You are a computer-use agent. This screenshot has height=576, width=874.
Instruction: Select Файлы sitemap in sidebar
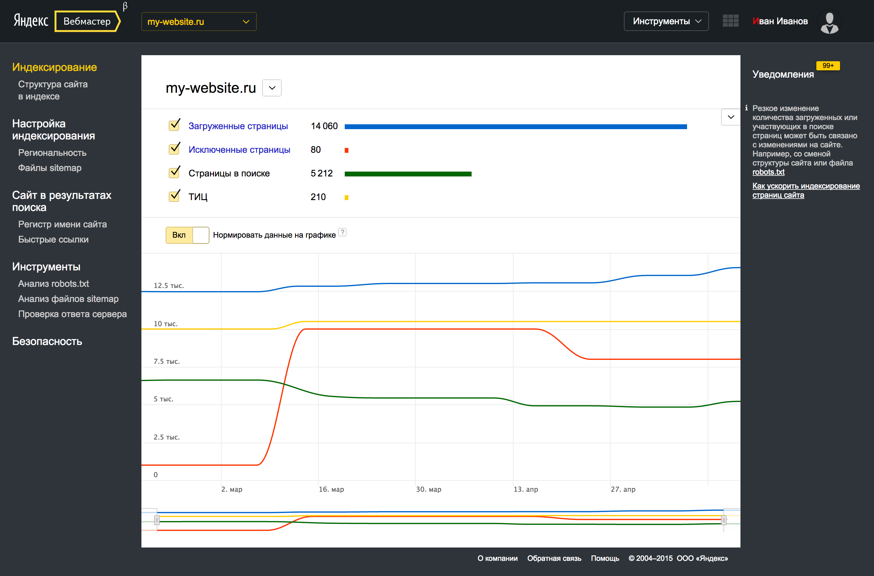point(50,168)
